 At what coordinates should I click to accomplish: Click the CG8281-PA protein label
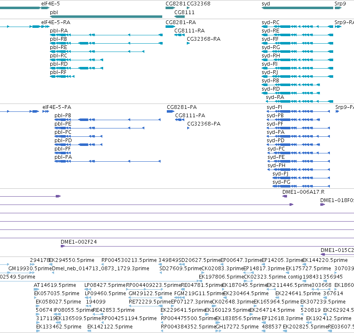pos(182,107)
